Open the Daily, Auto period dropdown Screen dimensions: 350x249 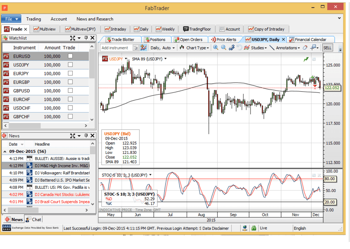tap(163, 48)
